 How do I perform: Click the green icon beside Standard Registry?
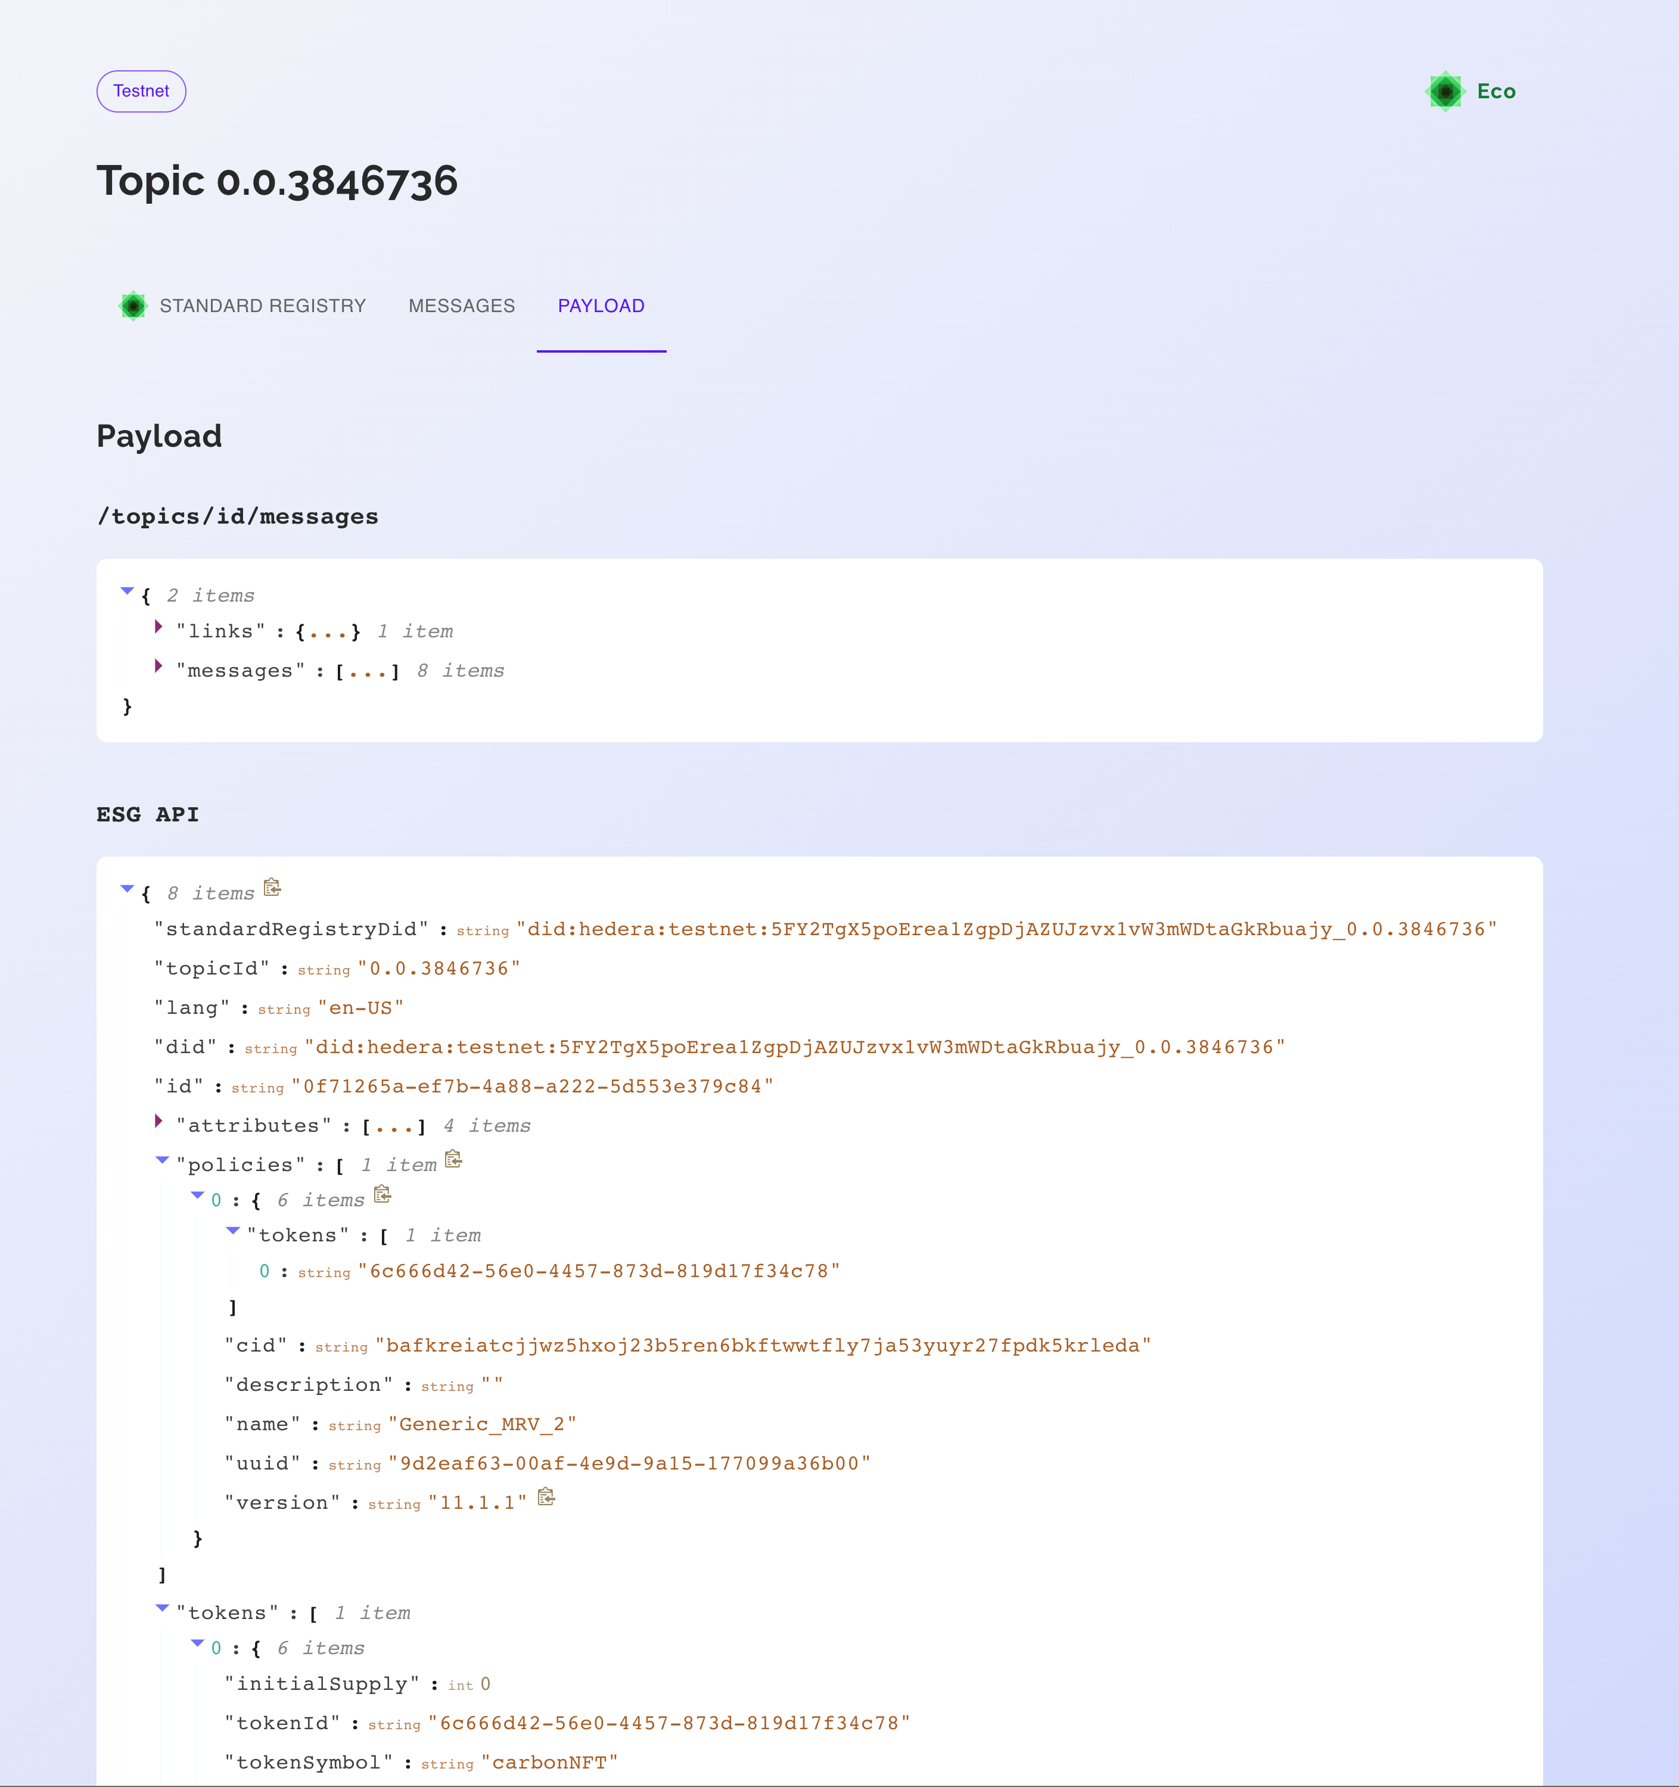tap(133, 306)
